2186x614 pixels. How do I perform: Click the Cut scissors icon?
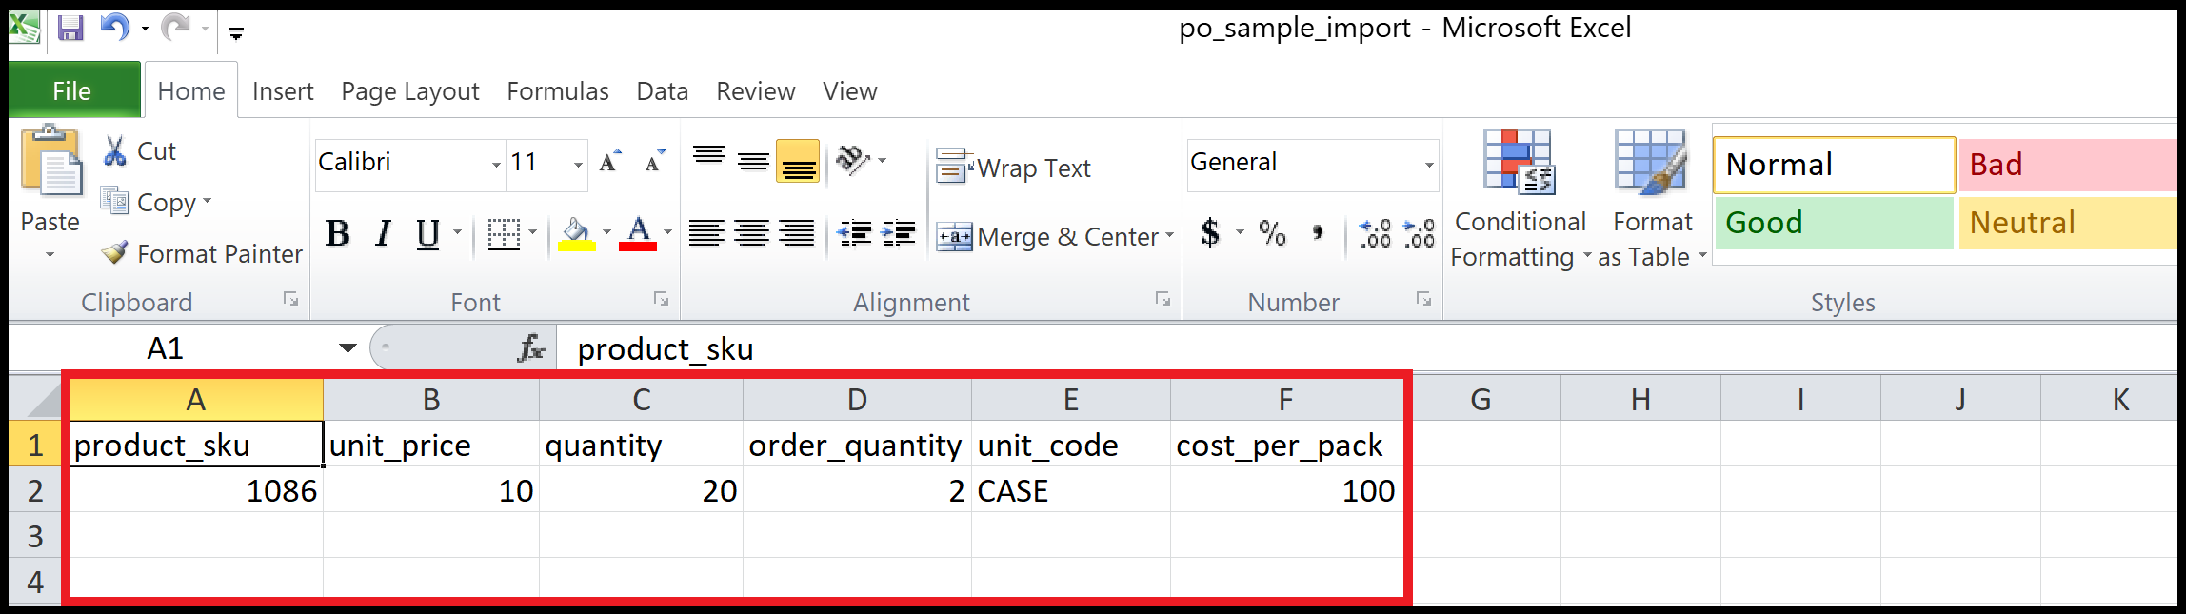pyautogui.click(x=114, y=151)
